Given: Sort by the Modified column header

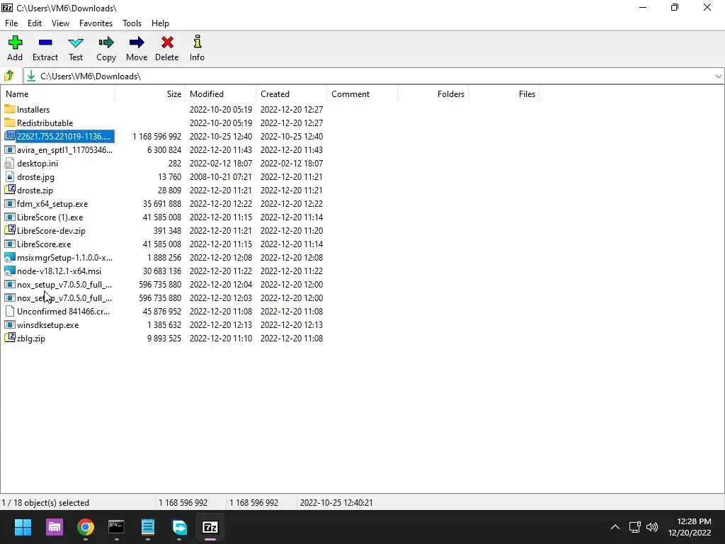Looking at the screenshot, I should (221, 94).
